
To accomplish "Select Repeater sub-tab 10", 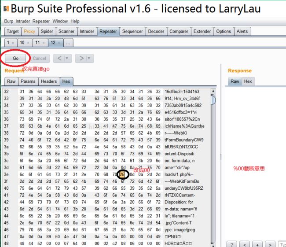I will click(x=22, y=43).
